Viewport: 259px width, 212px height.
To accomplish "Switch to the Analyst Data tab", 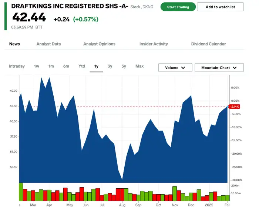I will coord(48,44).
